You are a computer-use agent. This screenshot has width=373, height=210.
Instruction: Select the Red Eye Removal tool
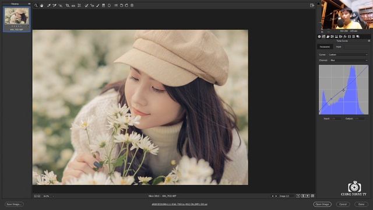click(92, 5)
